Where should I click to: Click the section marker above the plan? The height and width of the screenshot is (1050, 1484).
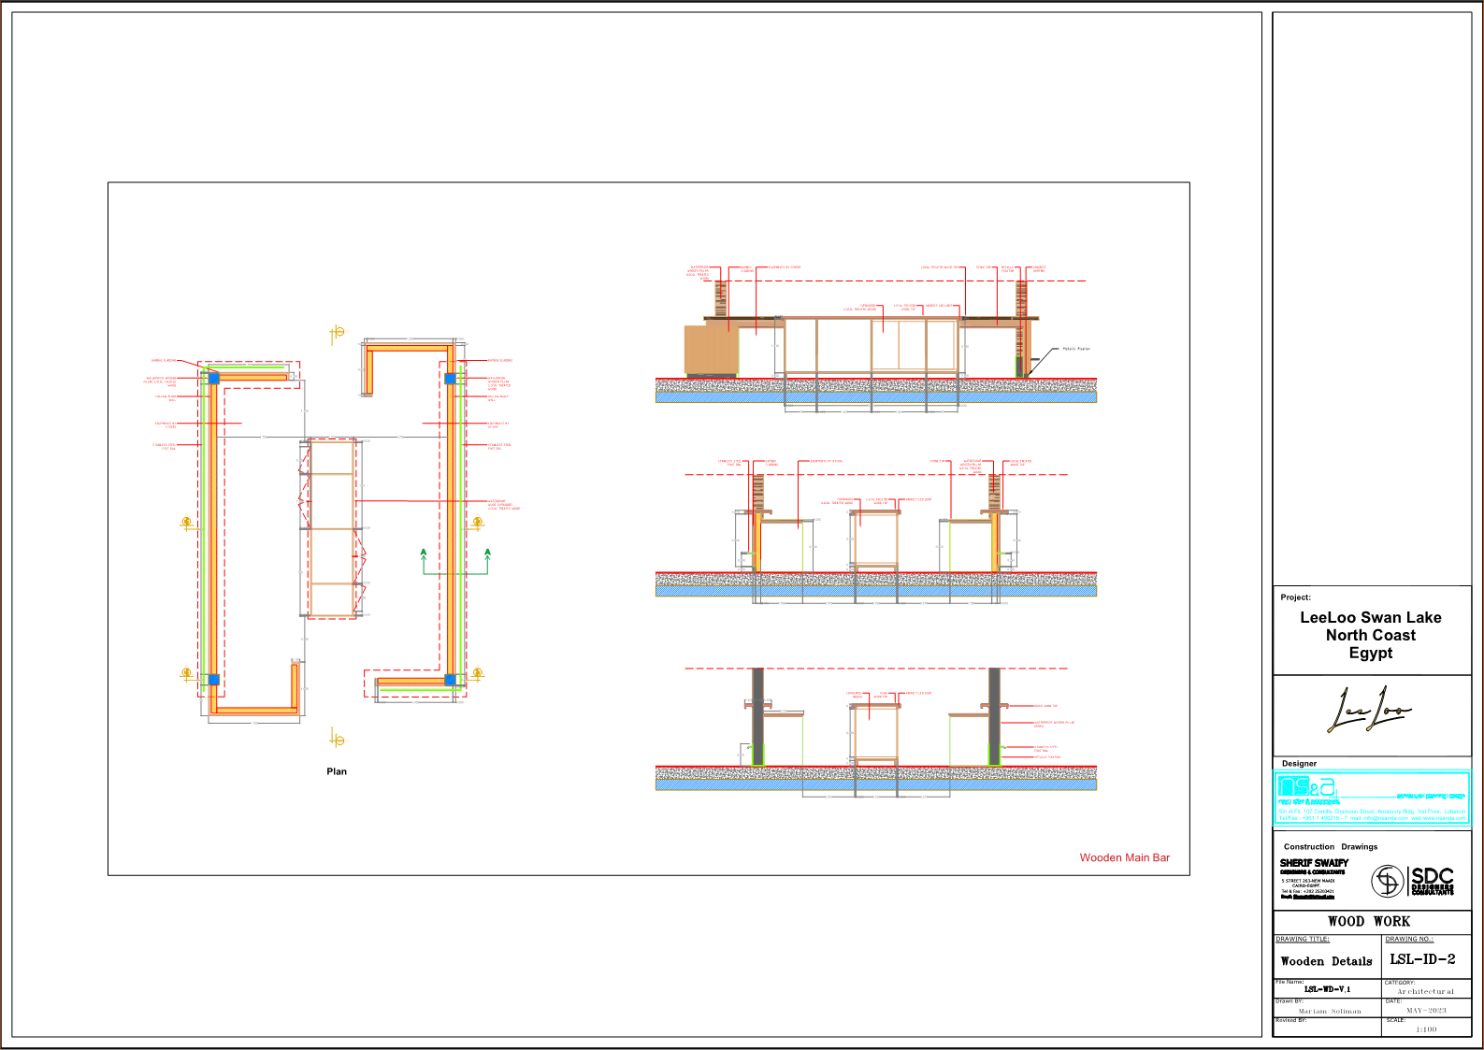pos(338,333)
